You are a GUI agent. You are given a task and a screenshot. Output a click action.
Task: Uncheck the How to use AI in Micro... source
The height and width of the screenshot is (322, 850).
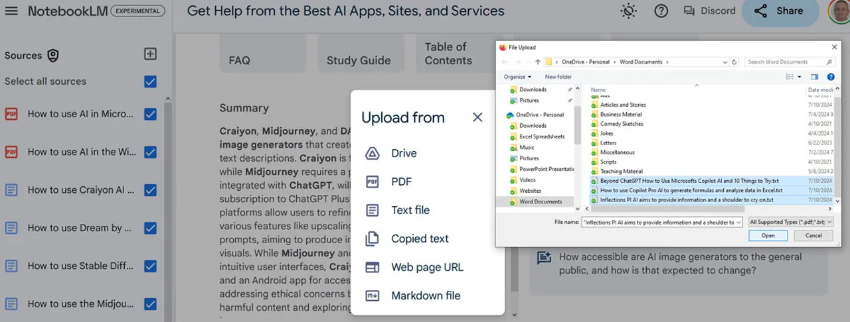coord(150,114)
